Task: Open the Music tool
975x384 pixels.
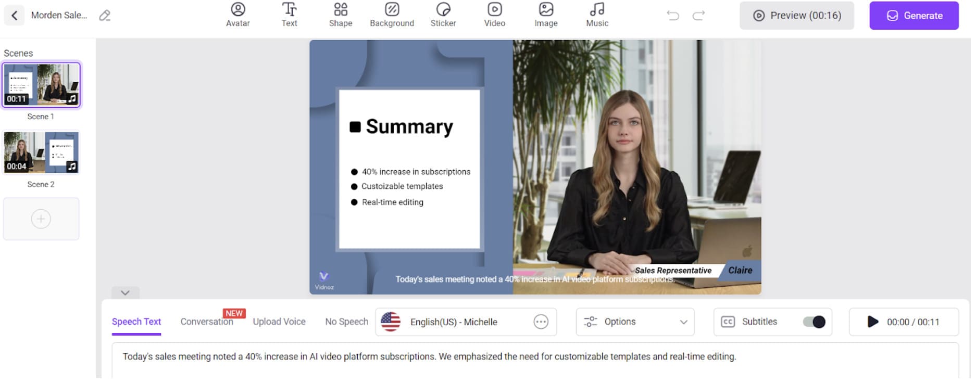Action: tap(597, 15)
